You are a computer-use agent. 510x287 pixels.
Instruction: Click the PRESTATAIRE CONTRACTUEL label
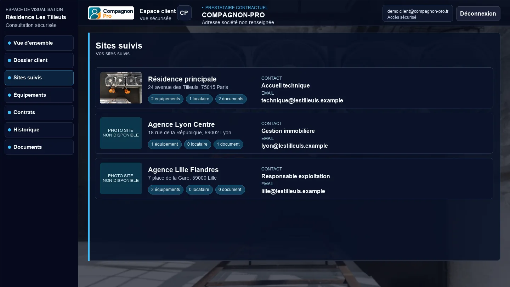(237, 7)
